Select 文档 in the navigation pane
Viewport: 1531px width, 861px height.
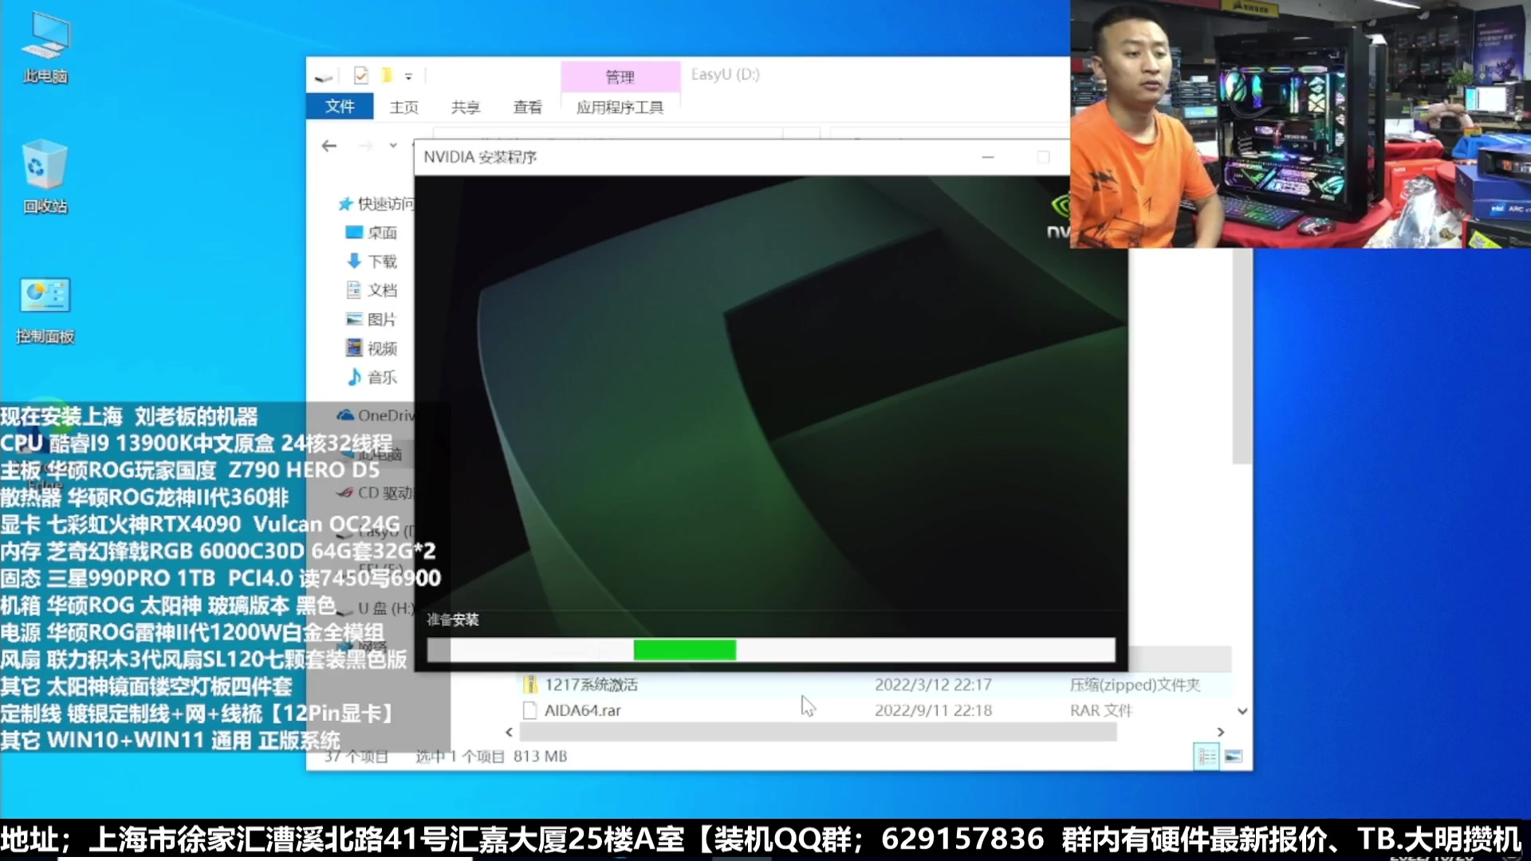(x=371, y=290)
